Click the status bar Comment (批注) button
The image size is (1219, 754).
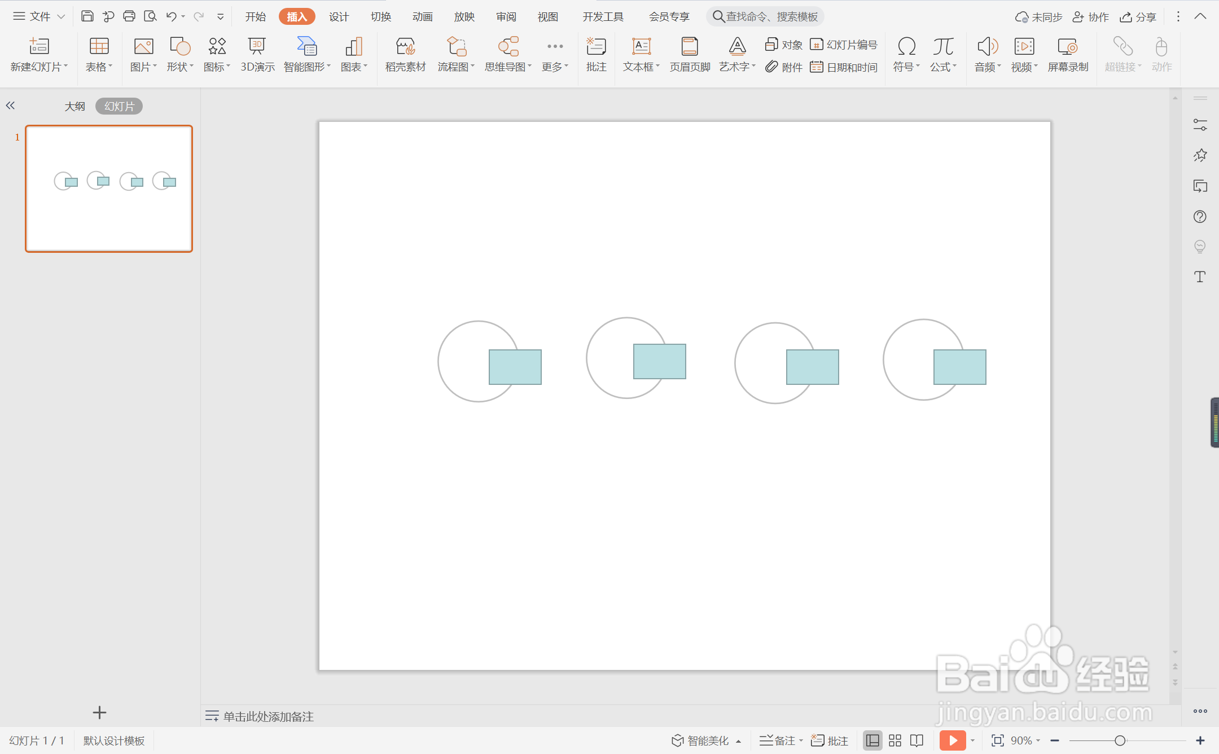click(830, 740)
